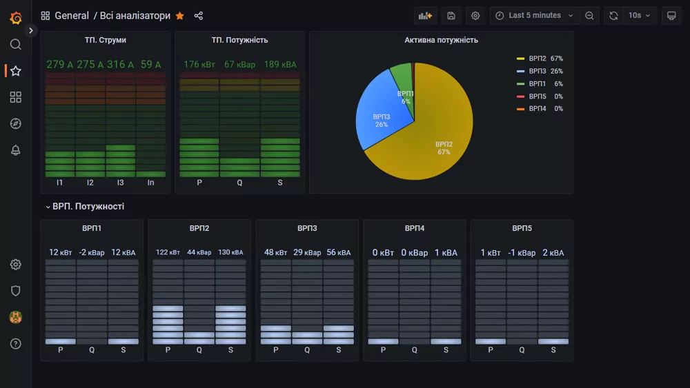Click the 2 кВА value in ВРП5
Screen dimensions: 690x388
[x=553, y=253]
